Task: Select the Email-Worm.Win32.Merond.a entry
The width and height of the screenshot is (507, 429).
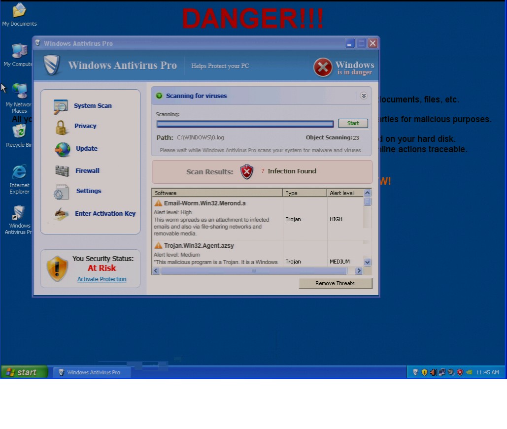Action: [x=204, y=203]
